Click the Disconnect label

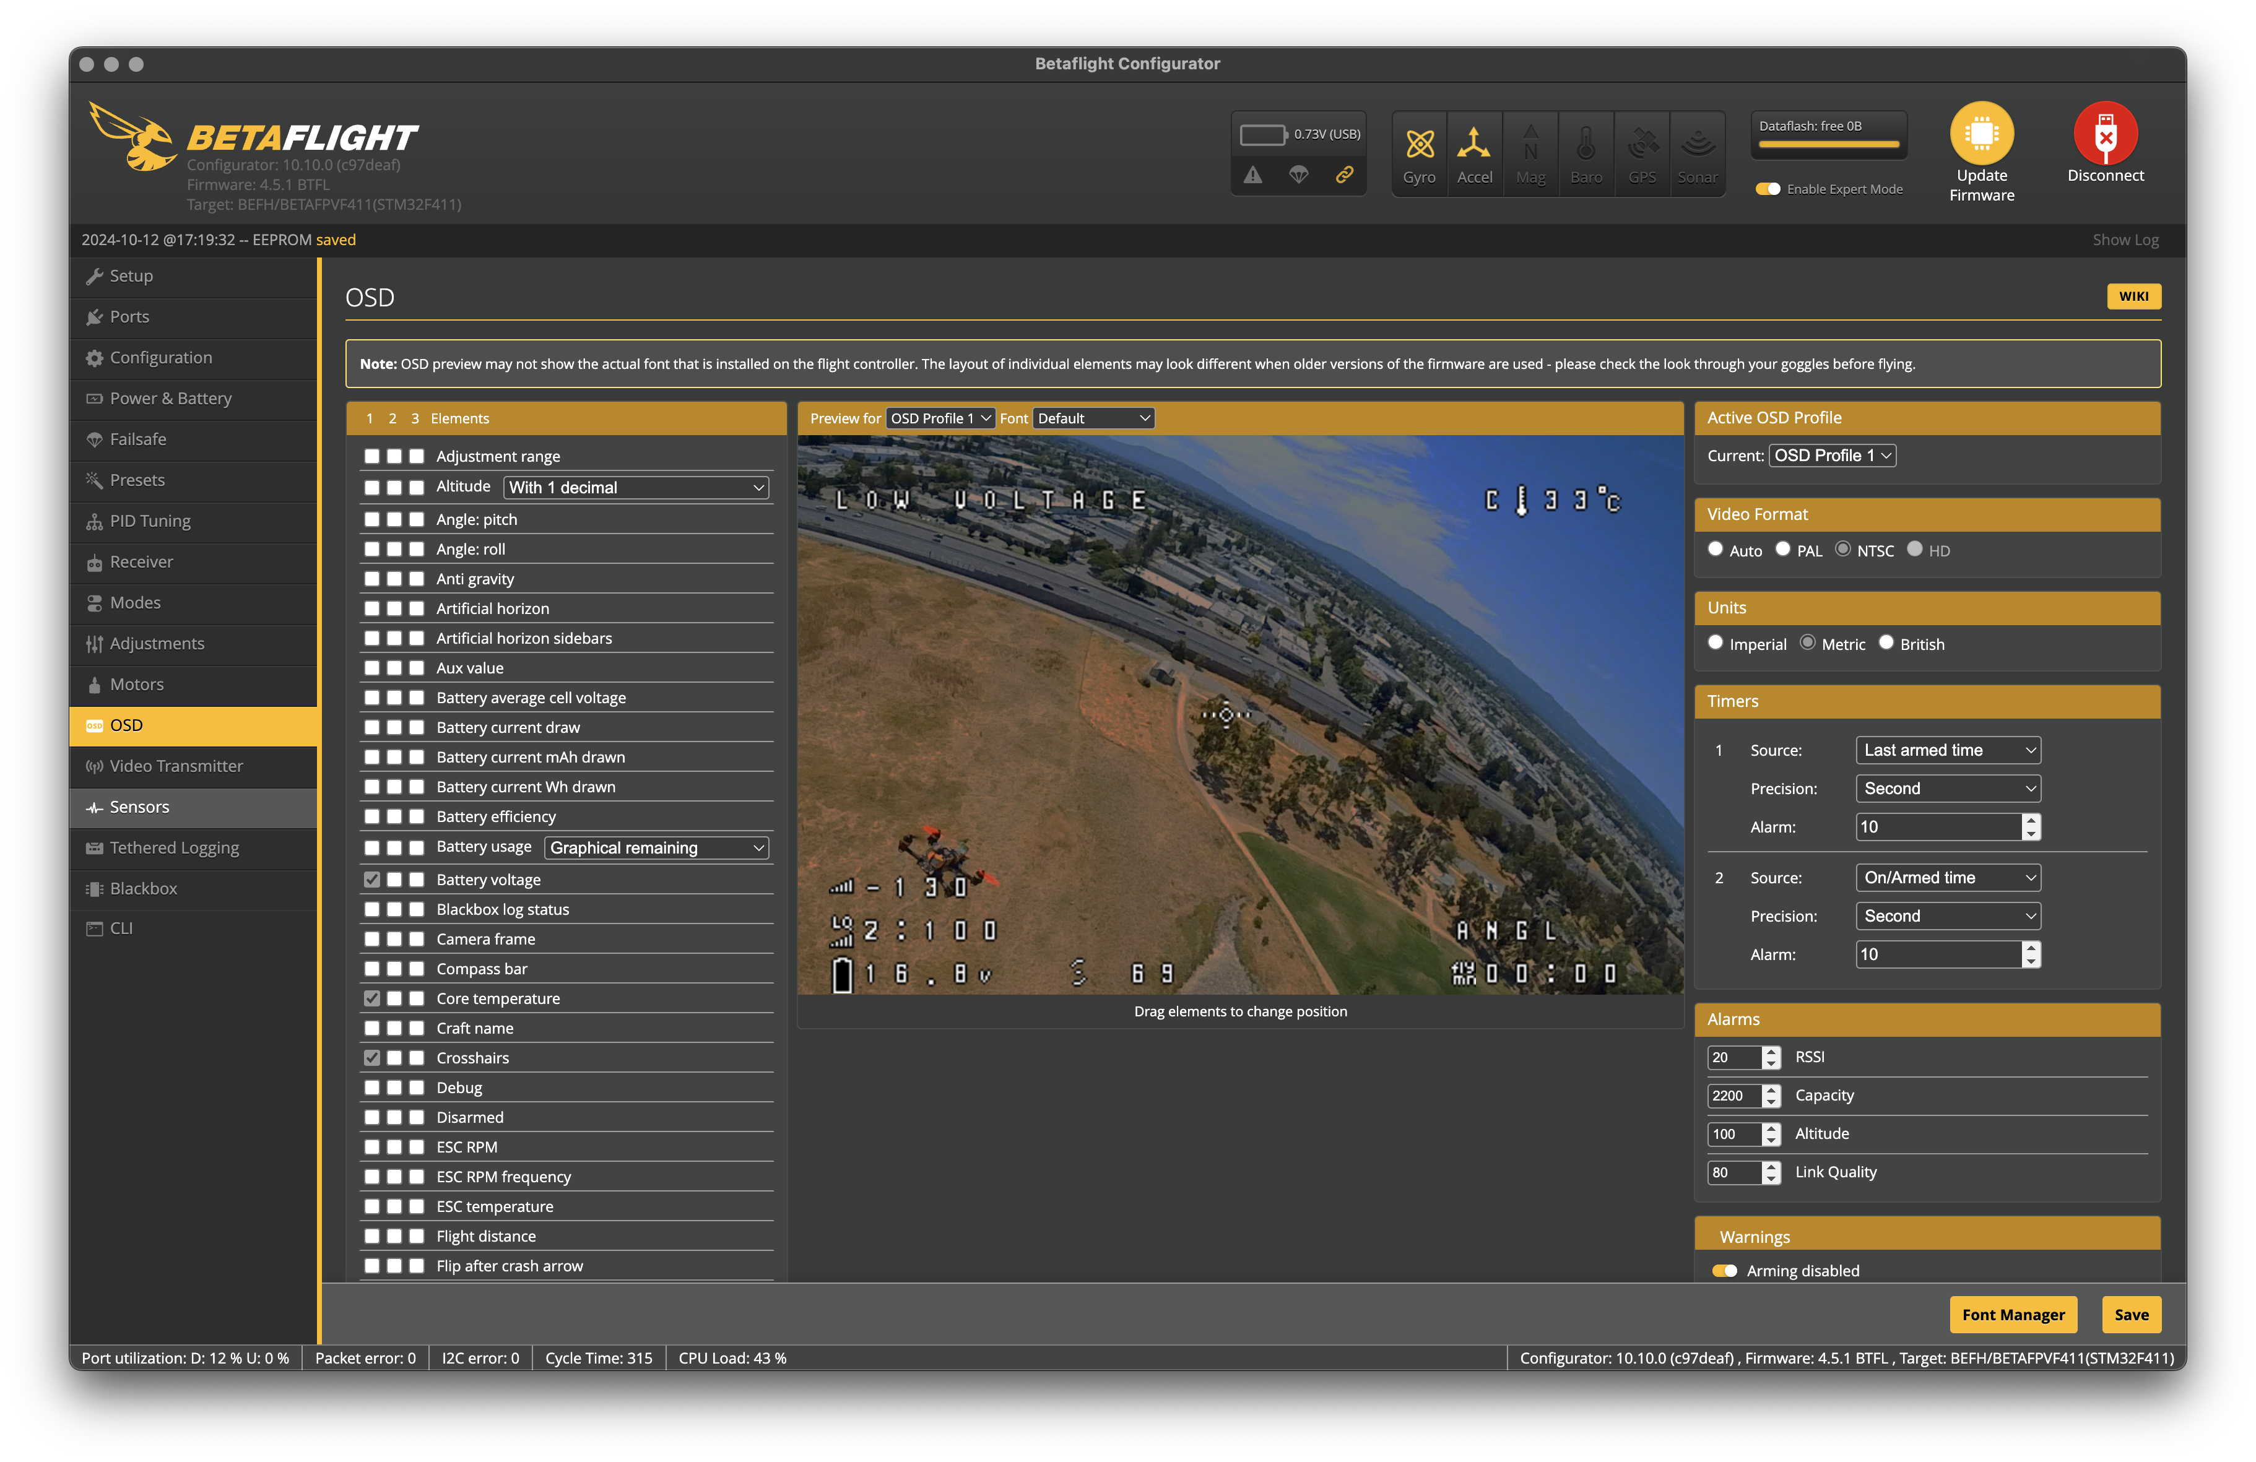tap(2106, 175)
